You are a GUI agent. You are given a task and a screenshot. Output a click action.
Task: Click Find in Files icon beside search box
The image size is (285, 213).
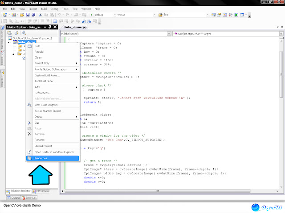click(x=160, y=15)
